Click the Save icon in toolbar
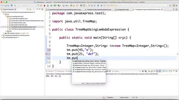 click(x=6, y=6)
